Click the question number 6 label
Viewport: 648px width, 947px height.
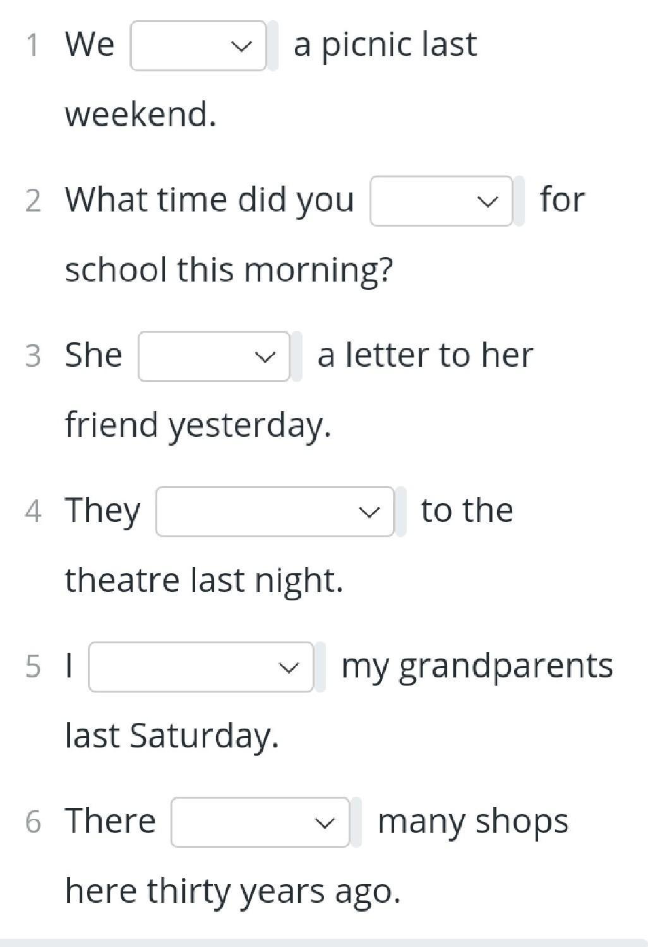coord(33,822)
